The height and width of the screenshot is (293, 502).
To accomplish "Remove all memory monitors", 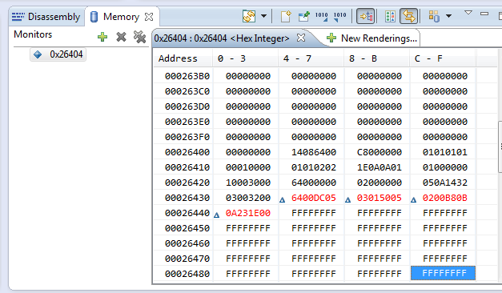I will tap(139, 37).
